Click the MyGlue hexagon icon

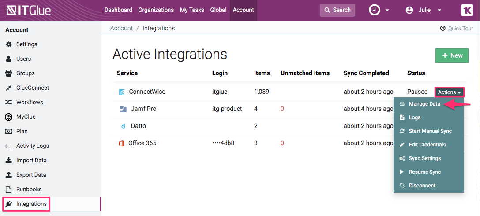(8, 117)
